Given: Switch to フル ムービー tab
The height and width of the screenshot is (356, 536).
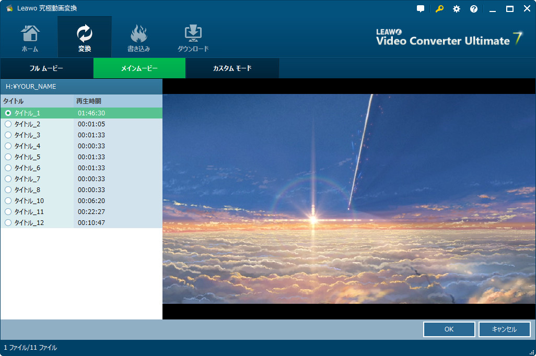Looking at the screenshot, I should click(x=46, y=68).
